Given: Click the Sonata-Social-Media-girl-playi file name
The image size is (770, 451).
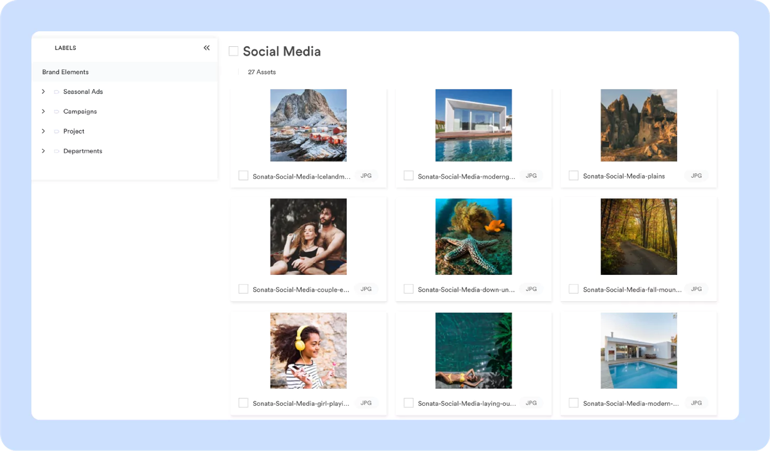Looking at the screenshot, I should pos(301,403).
